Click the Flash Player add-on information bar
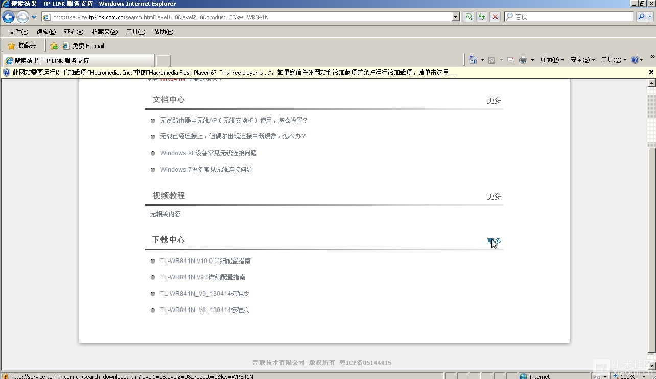 click(x=324, y=73)
